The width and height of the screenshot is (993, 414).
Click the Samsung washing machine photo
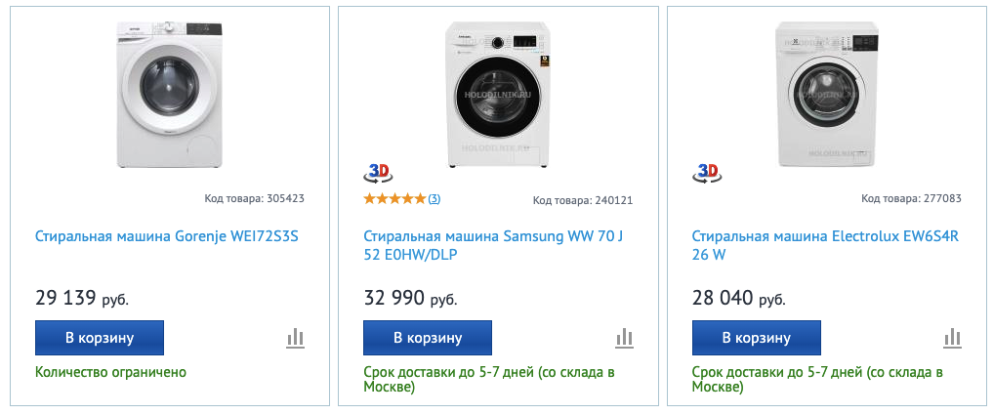pos(498,95)
